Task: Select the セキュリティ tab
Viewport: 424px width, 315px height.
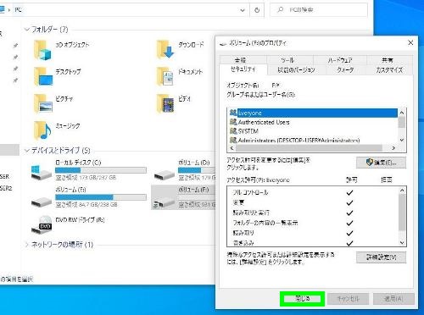Action: [243, 69]
